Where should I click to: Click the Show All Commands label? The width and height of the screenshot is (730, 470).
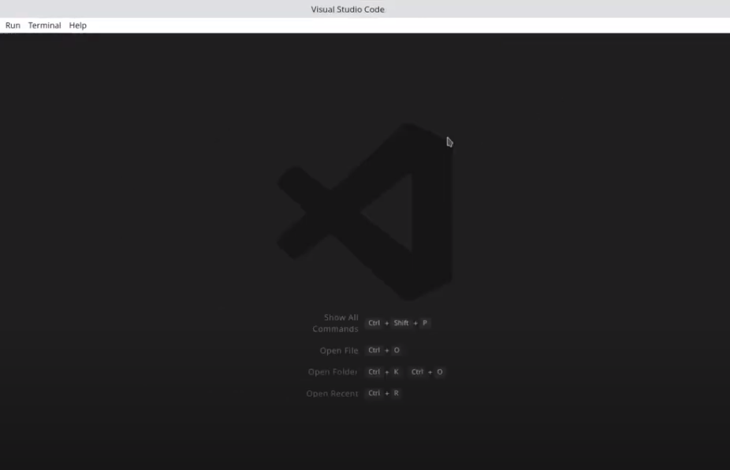[336, 323]
